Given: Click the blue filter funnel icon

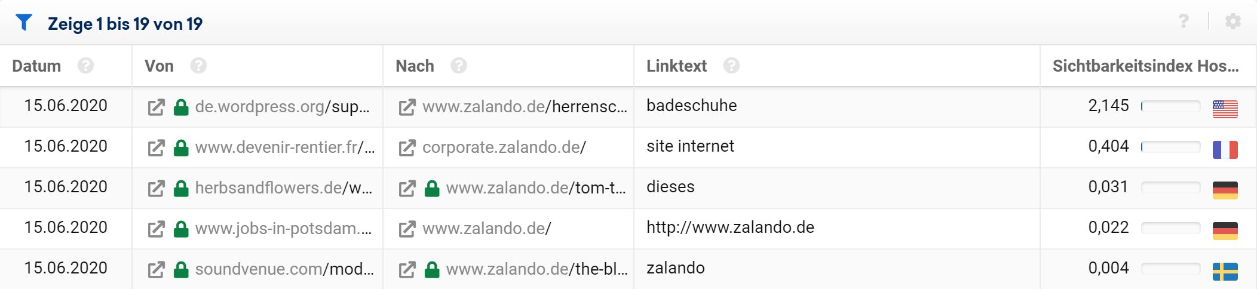Looking at the screenshot, I should pos(23,23).
